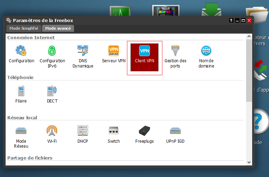
Task: Click the Téléphonie section heading
Action: click(x=20, y=77)
